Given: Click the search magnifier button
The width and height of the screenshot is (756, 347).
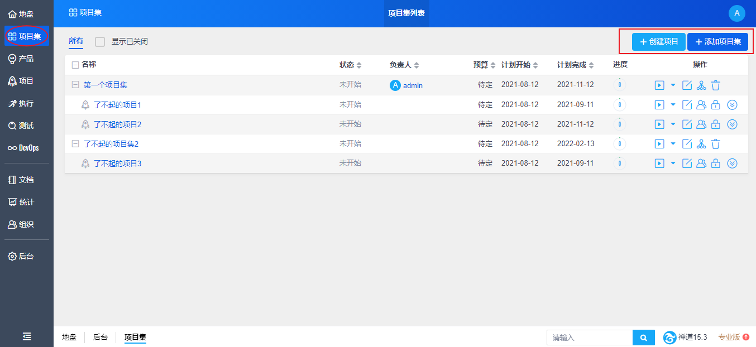Looking at the screenshot, I should 643,338.
